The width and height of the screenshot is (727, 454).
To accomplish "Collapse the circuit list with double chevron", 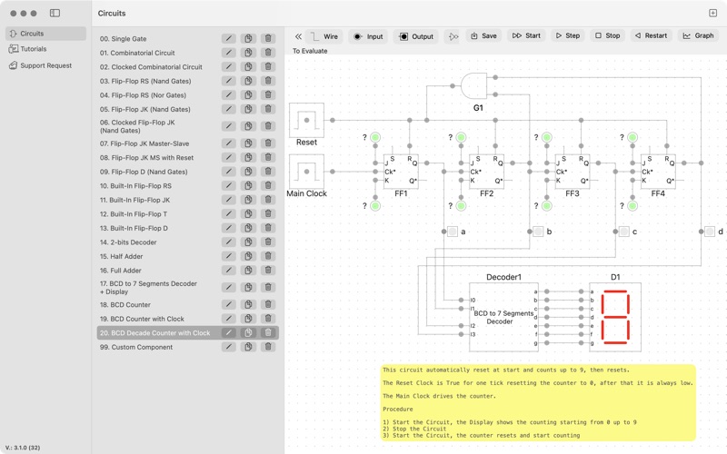I will pyautogui.click(x=298, y=36).
